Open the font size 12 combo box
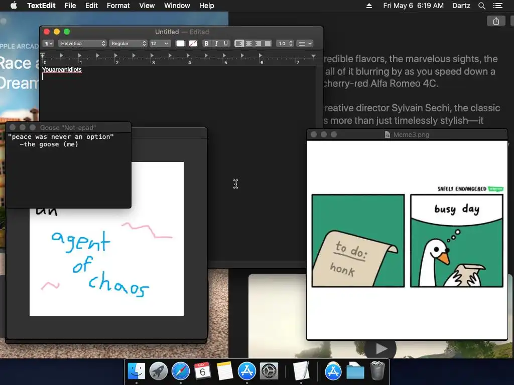This screenshot has width=514, height=385. [160, 44]
